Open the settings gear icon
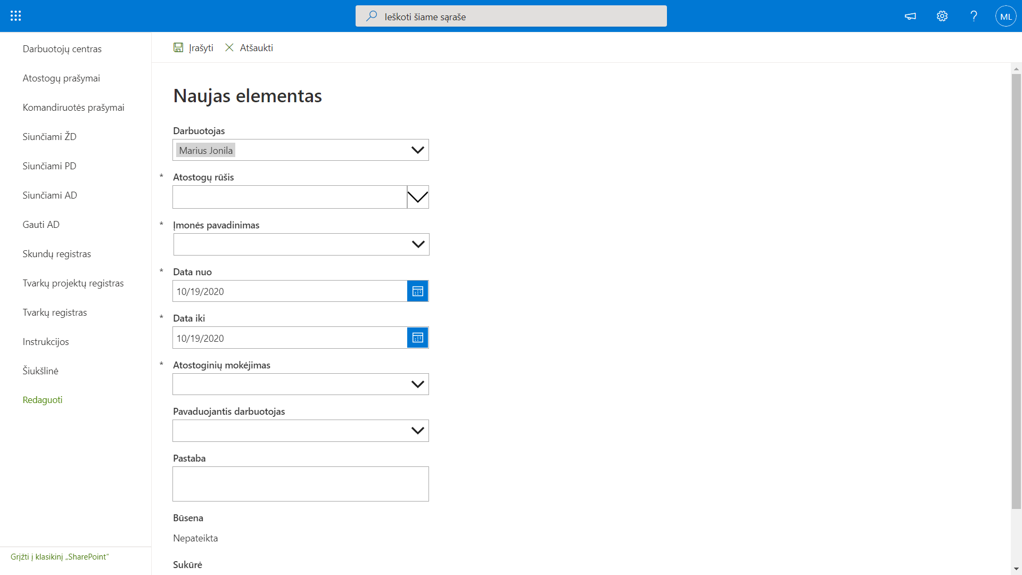 [x=942, y=16]
